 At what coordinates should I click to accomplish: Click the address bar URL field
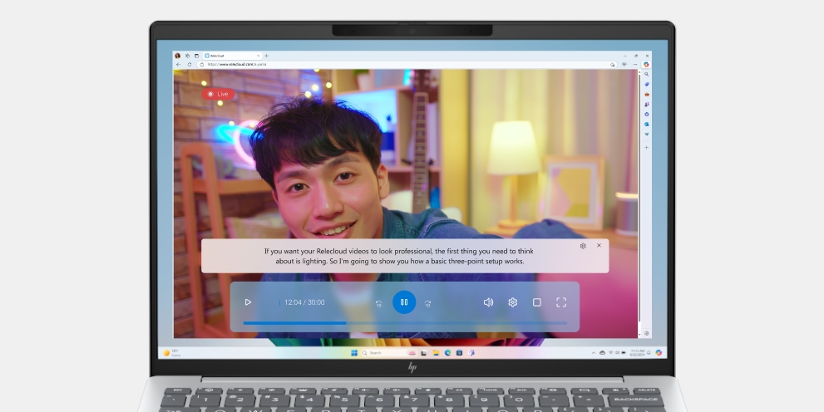click(407, 65)
